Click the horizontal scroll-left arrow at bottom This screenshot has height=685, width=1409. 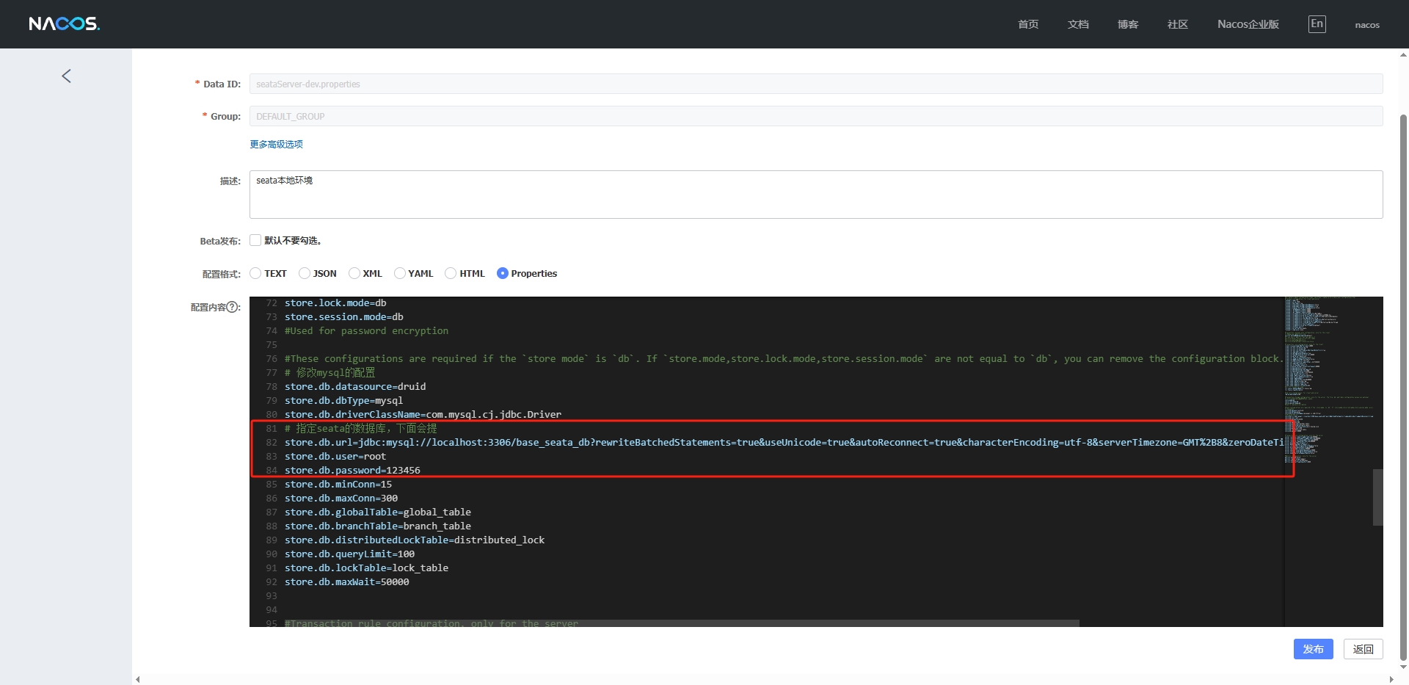[x=138, y=679]
